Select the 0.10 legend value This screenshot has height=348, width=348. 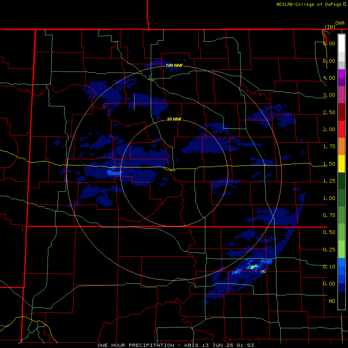click(x=329, y=267)
